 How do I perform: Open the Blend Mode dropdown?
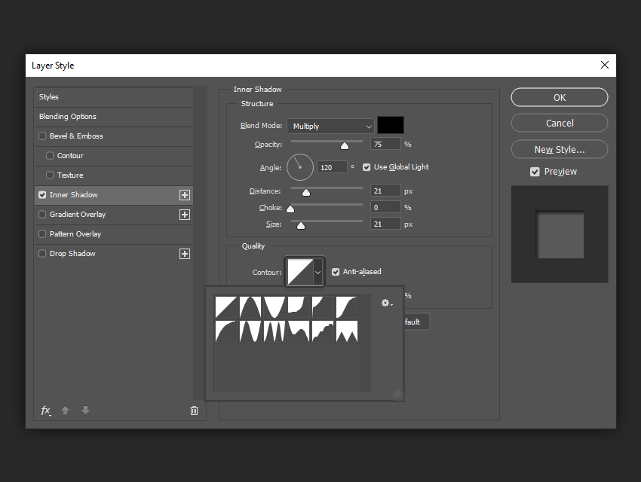point(330,126)
